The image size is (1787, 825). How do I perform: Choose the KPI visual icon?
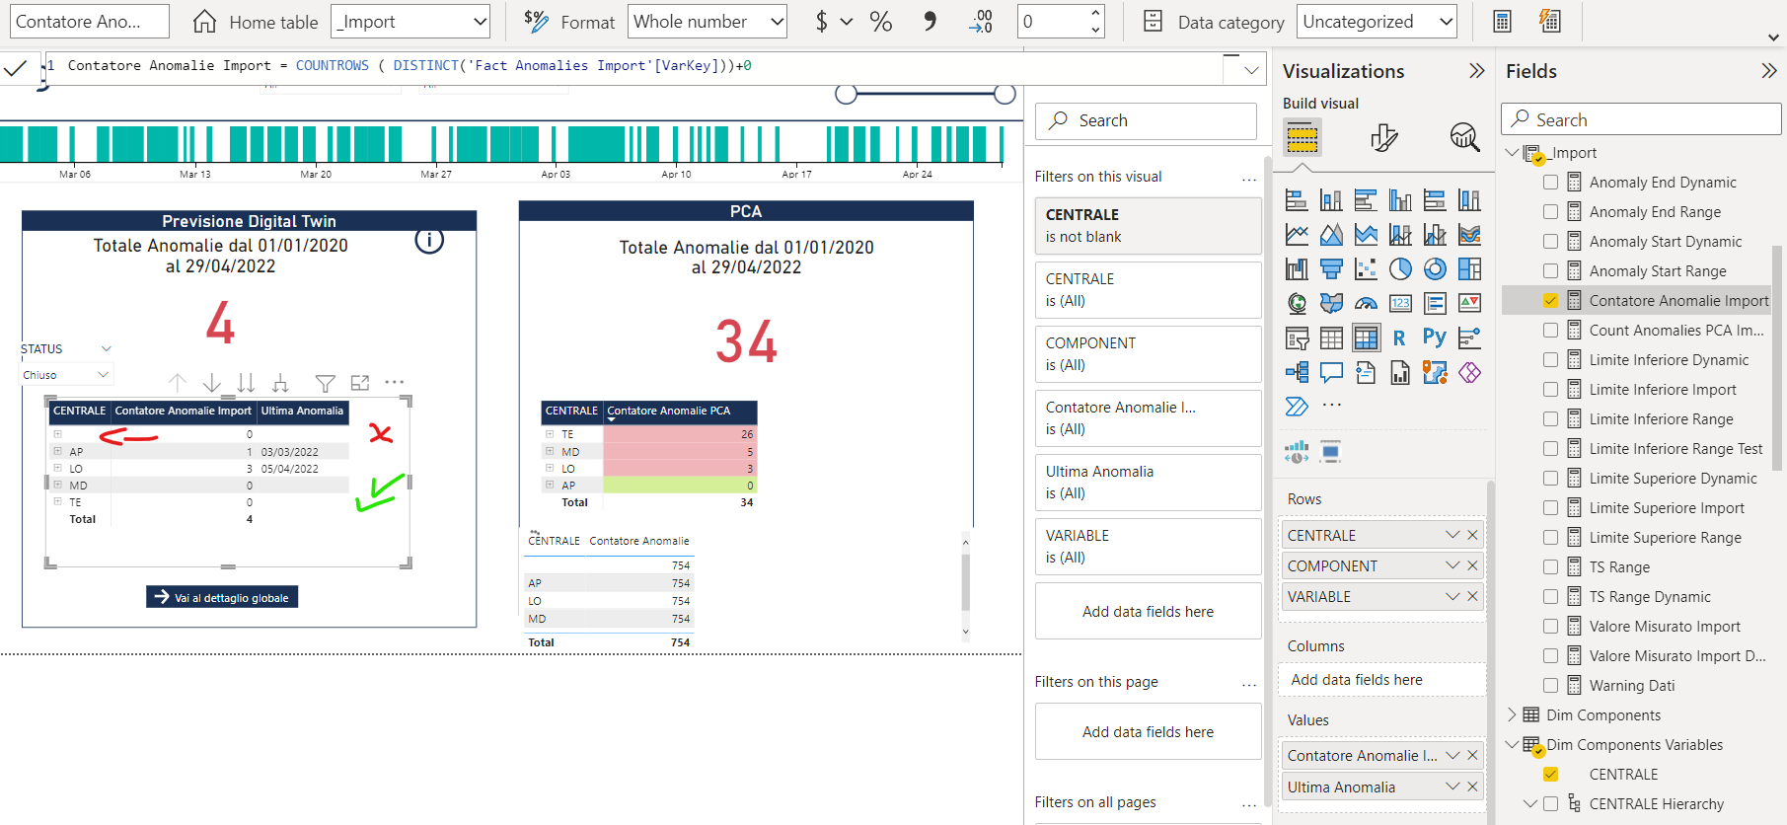point(1469,303)
